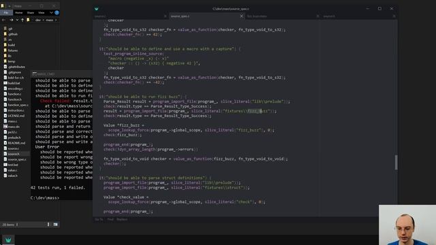
Task: Open the File menu in Explorer
Action: click(6, 13)
